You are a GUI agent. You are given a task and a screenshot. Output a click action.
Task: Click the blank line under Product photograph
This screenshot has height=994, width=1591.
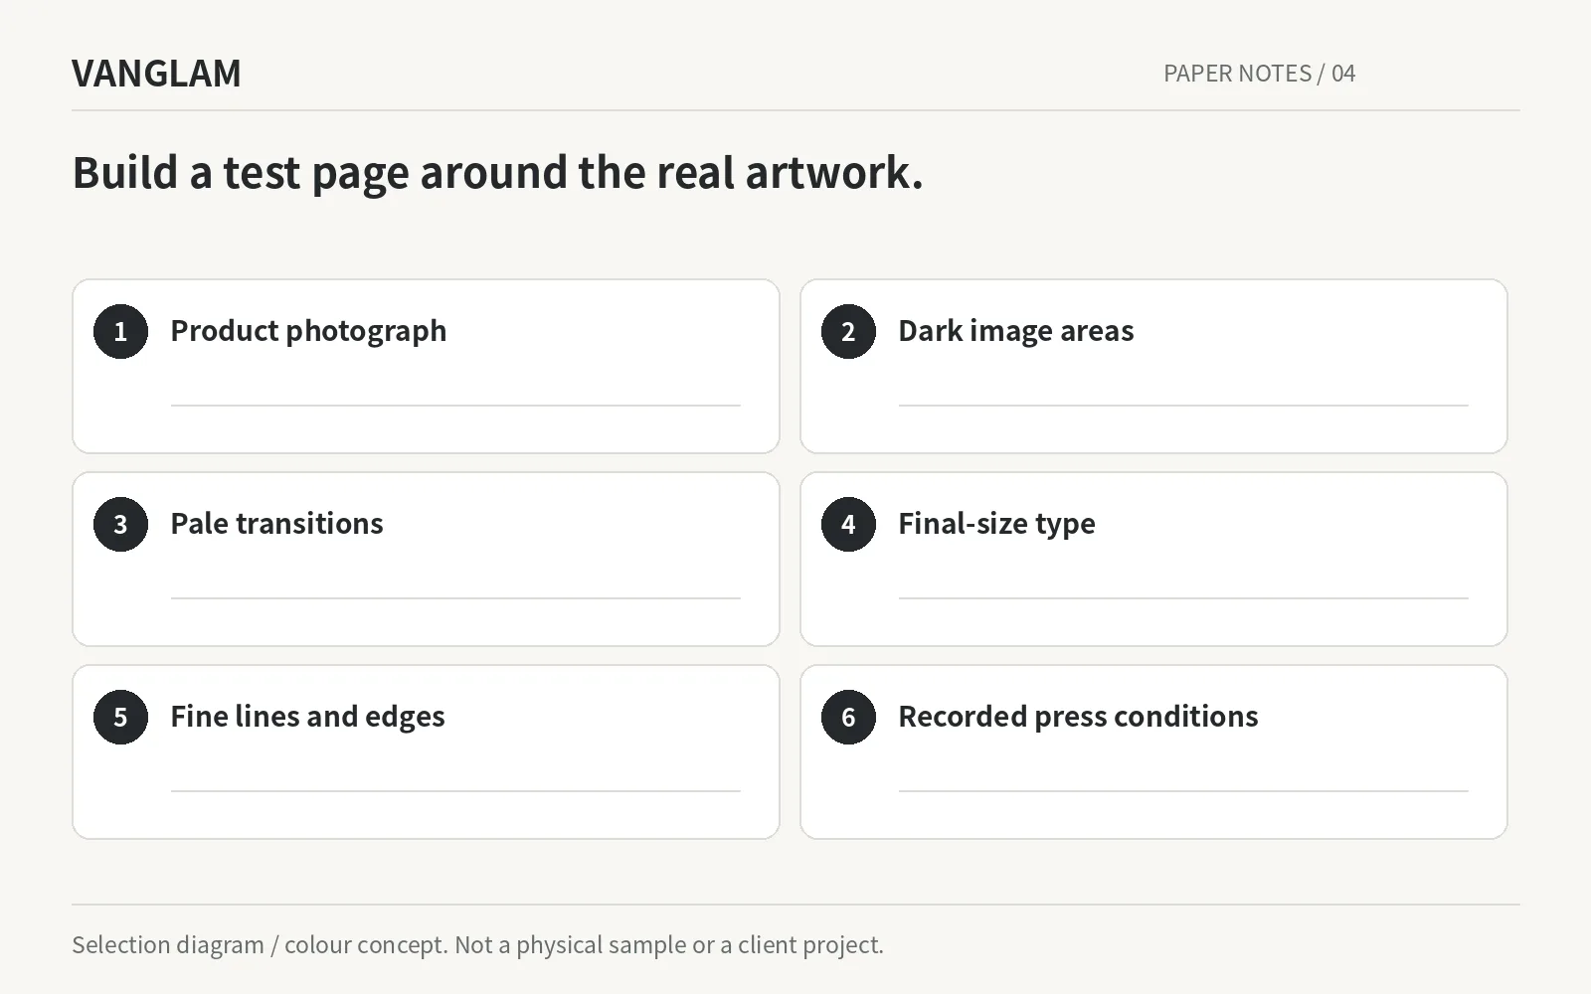(455, 406)
